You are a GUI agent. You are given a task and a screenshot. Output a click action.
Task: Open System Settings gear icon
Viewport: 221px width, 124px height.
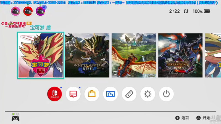point(148,94)
